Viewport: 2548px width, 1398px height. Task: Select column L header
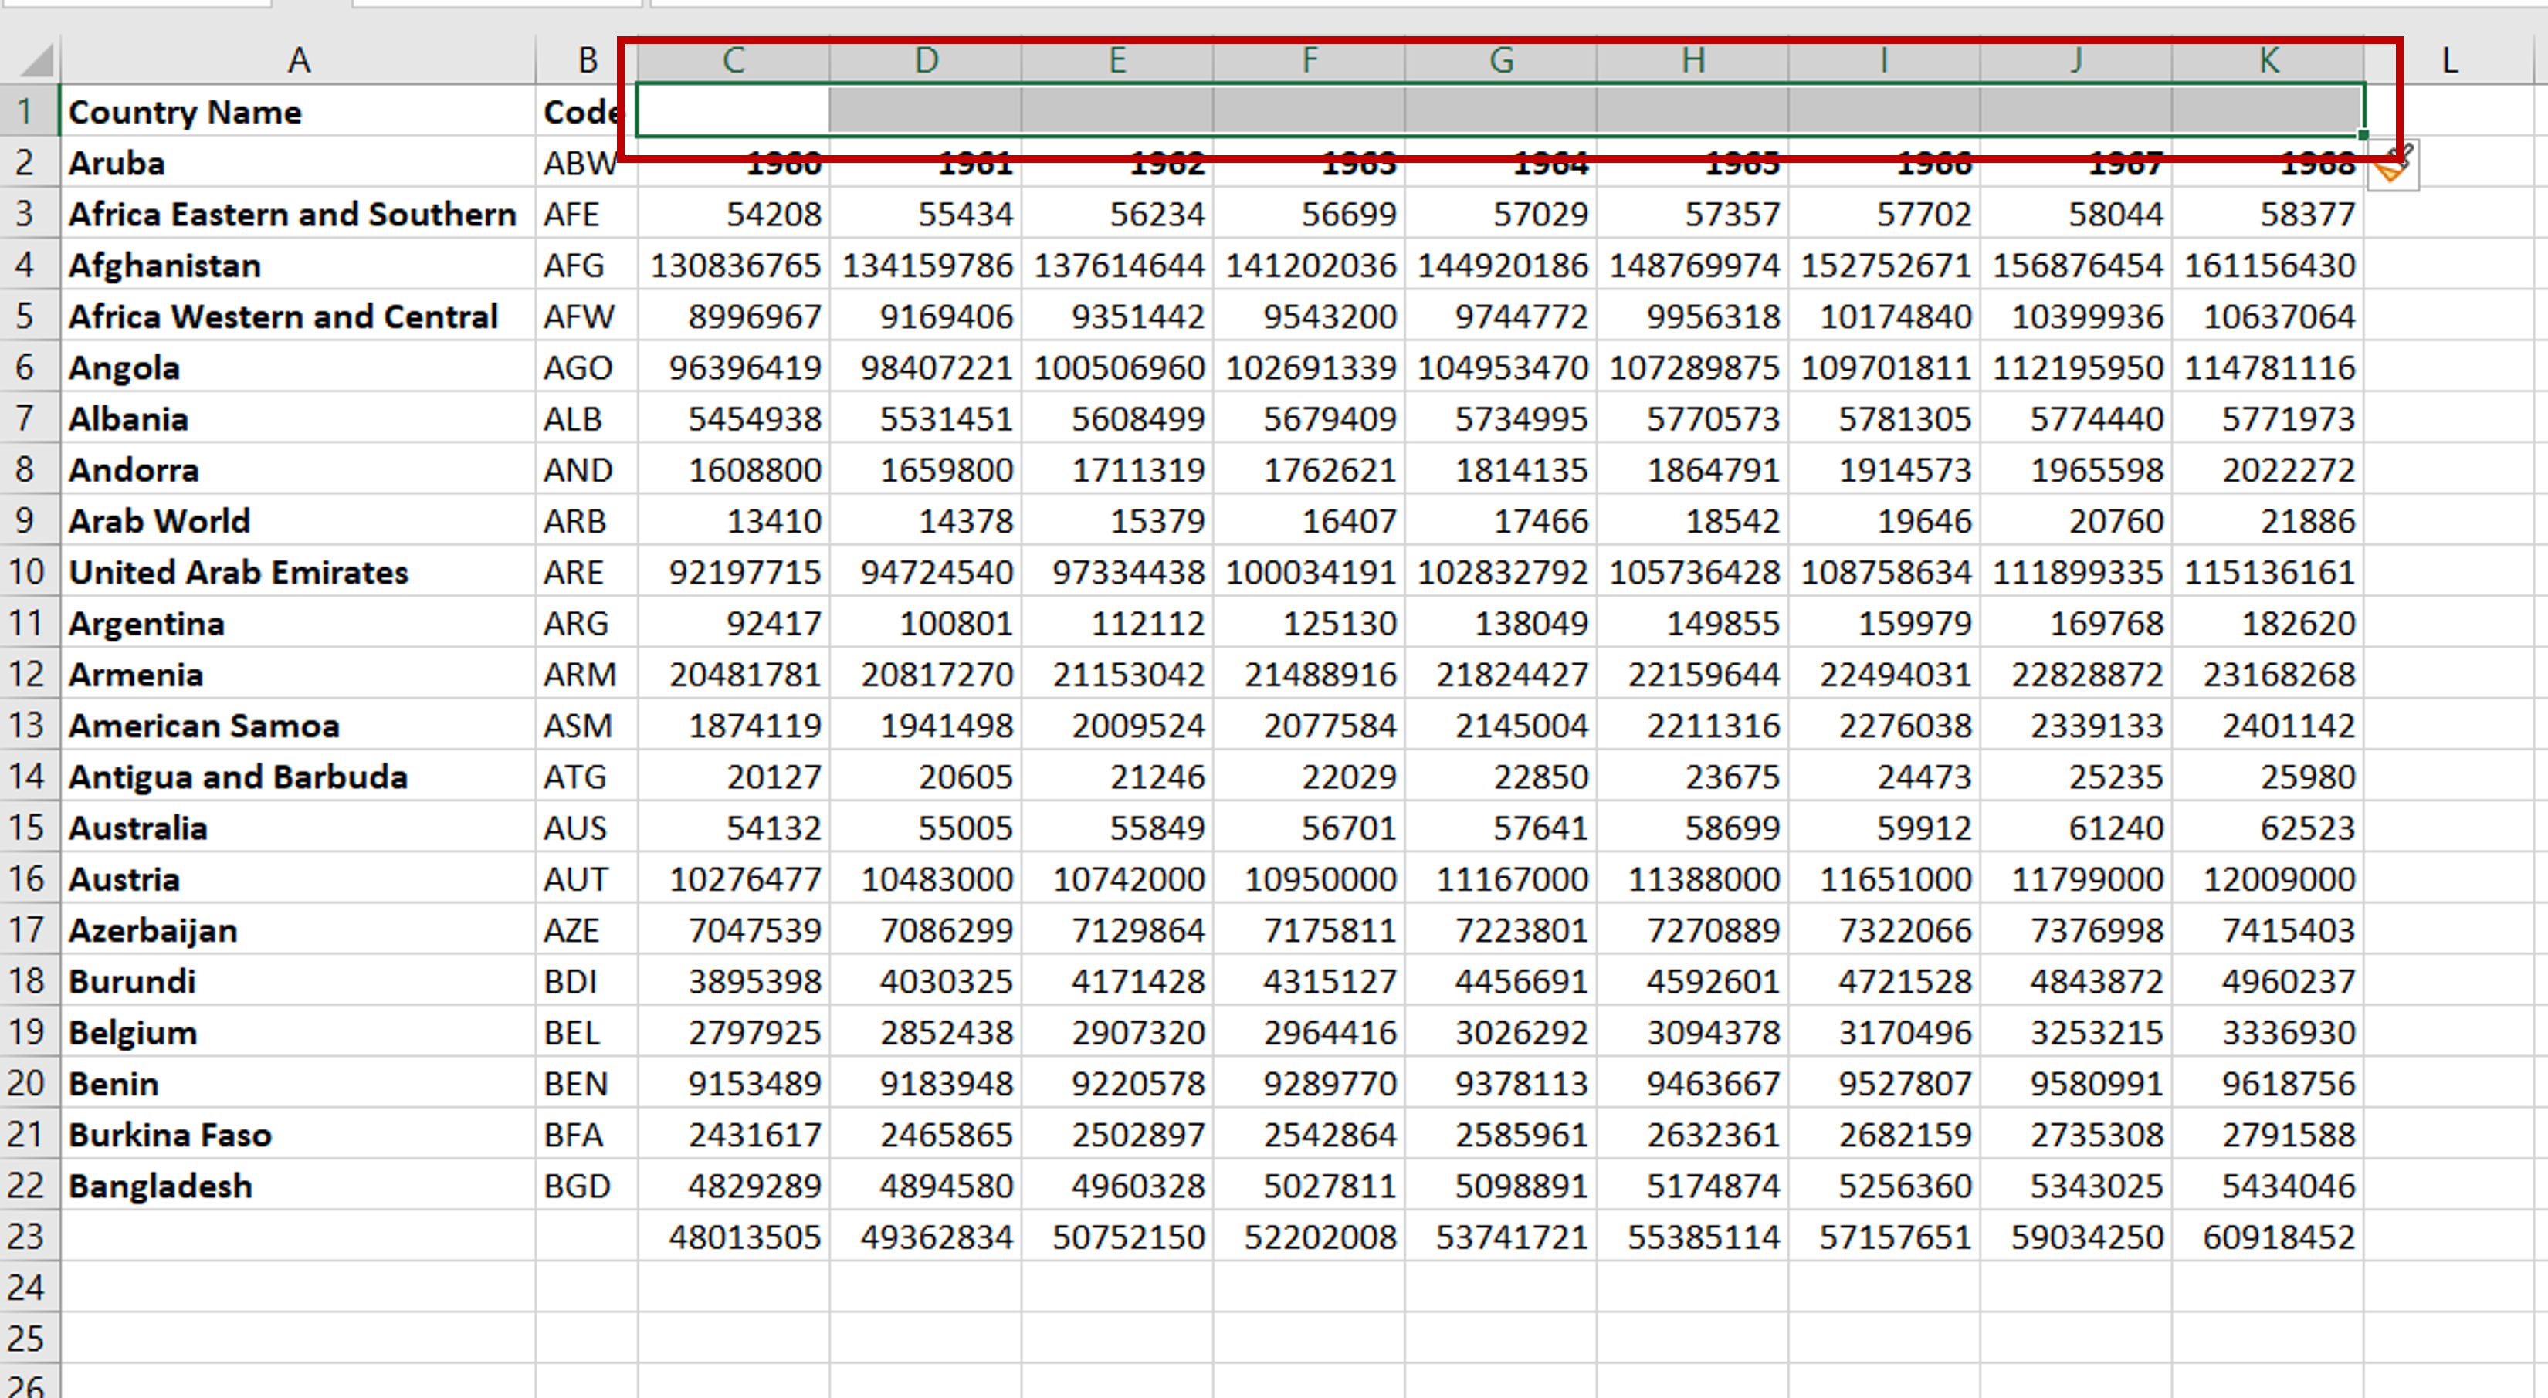click(x=2449, y=60)
